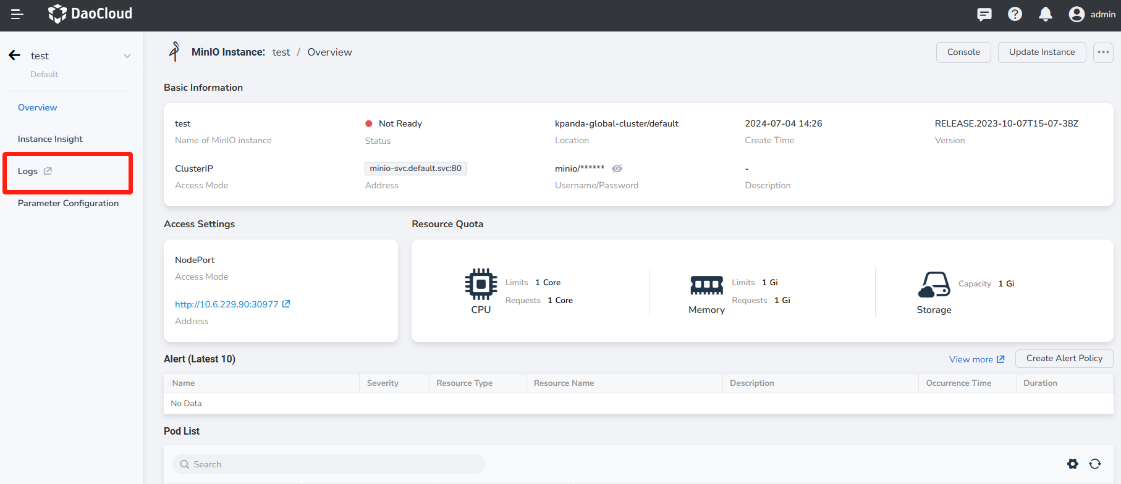
Task: Open Pod List column settings gear
Action: tap(1073, 464)
